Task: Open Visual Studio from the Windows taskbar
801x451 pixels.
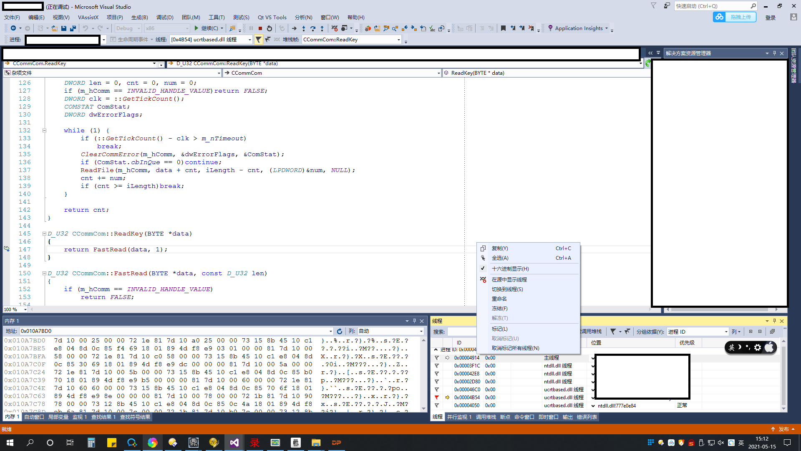Action: point(234,443)
